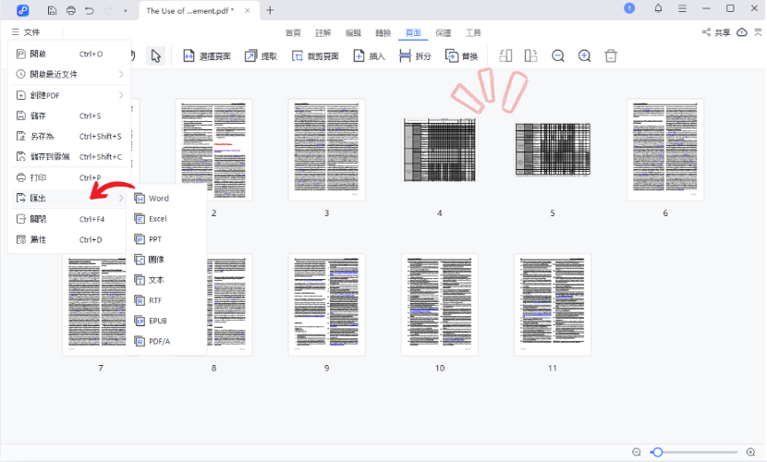Open the notifications bell icon
The height and width of the screenshot is (462, 767).
(x=658, y=8)
